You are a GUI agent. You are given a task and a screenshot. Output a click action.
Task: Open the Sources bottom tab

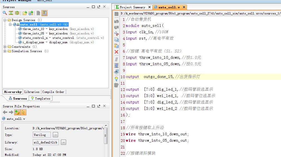pyautogui.click(x=18, y=98)
